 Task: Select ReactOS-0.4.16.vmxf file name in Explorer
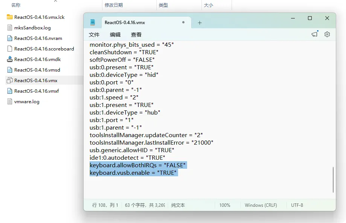click(37, 91)
